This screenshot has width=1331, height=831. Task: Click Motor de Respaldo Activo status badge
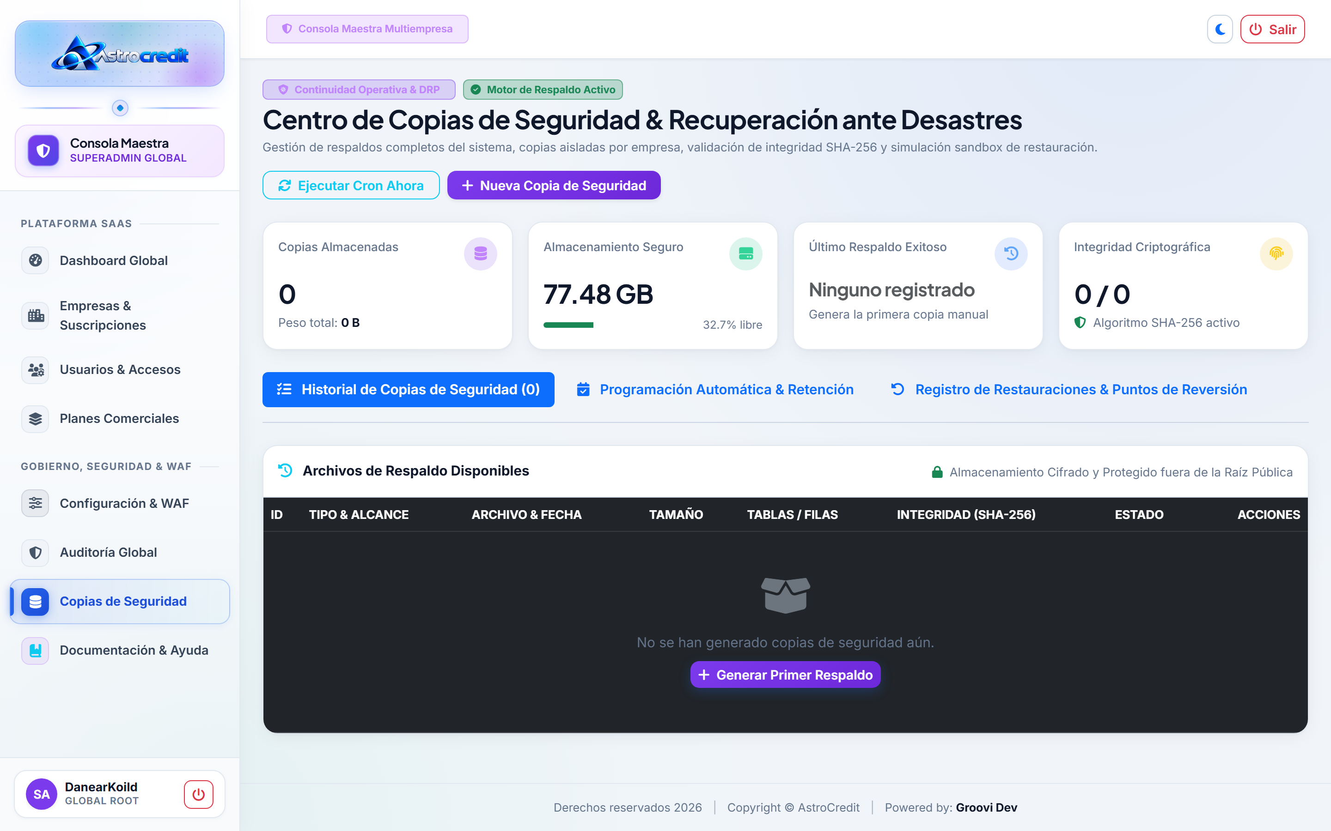click(543, 90)
